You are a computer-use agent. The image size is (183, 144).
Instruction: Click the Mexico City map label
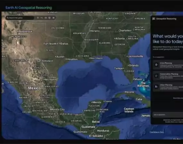click(57, 109)
